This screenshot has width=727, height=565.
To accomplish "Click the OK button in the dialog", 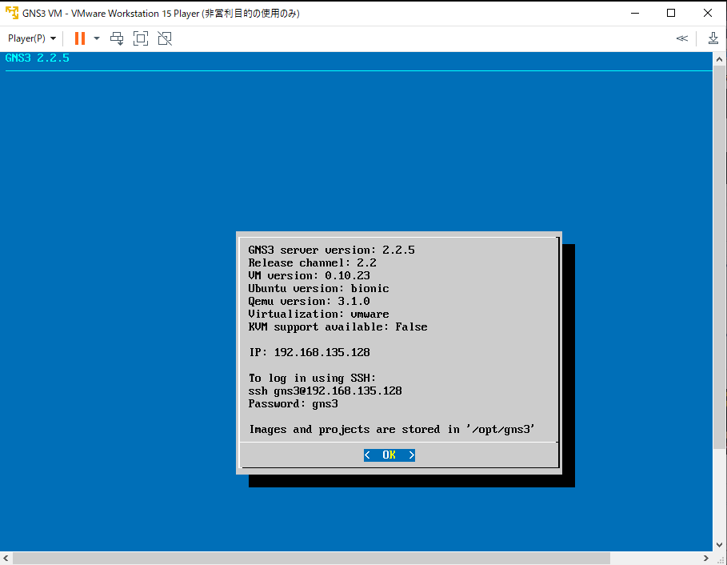I will (x=389, y=455).
